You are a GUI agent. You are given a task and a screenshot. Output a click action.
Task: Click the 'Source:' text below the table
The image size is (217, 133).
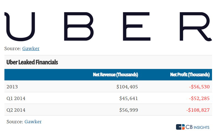click(14, 121)
